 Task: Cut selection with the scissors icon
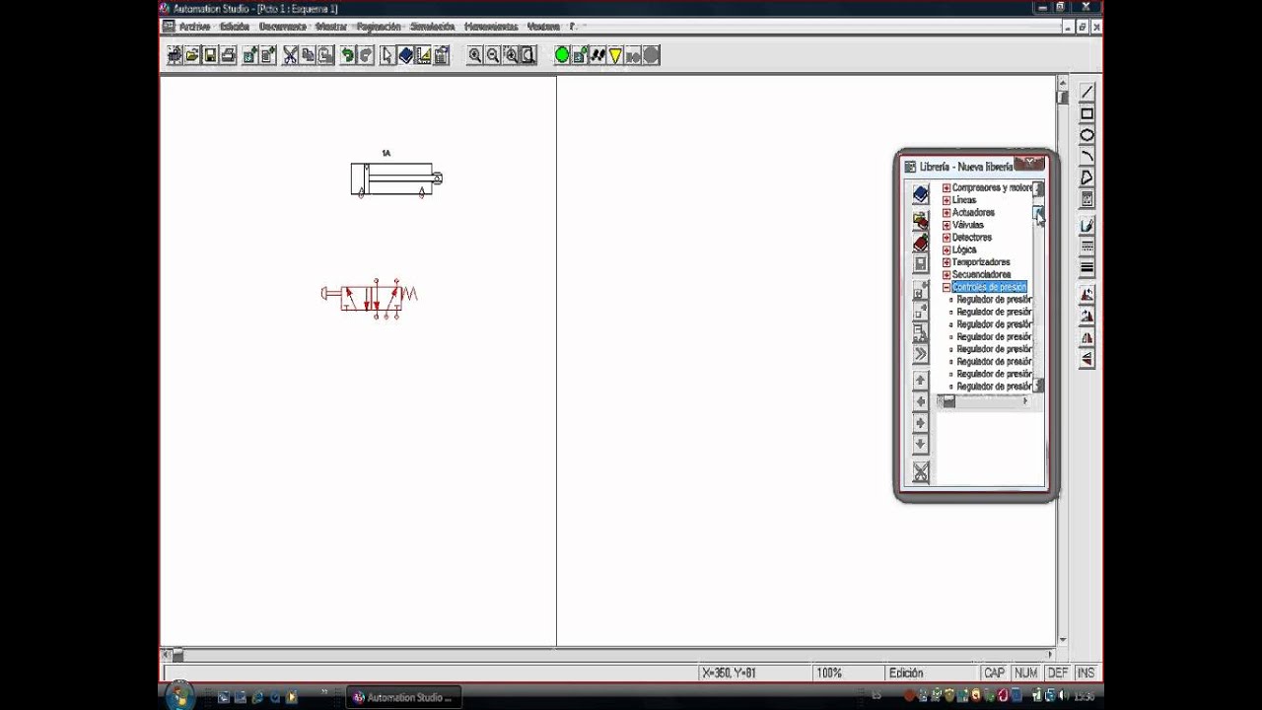tap(290, 55)
